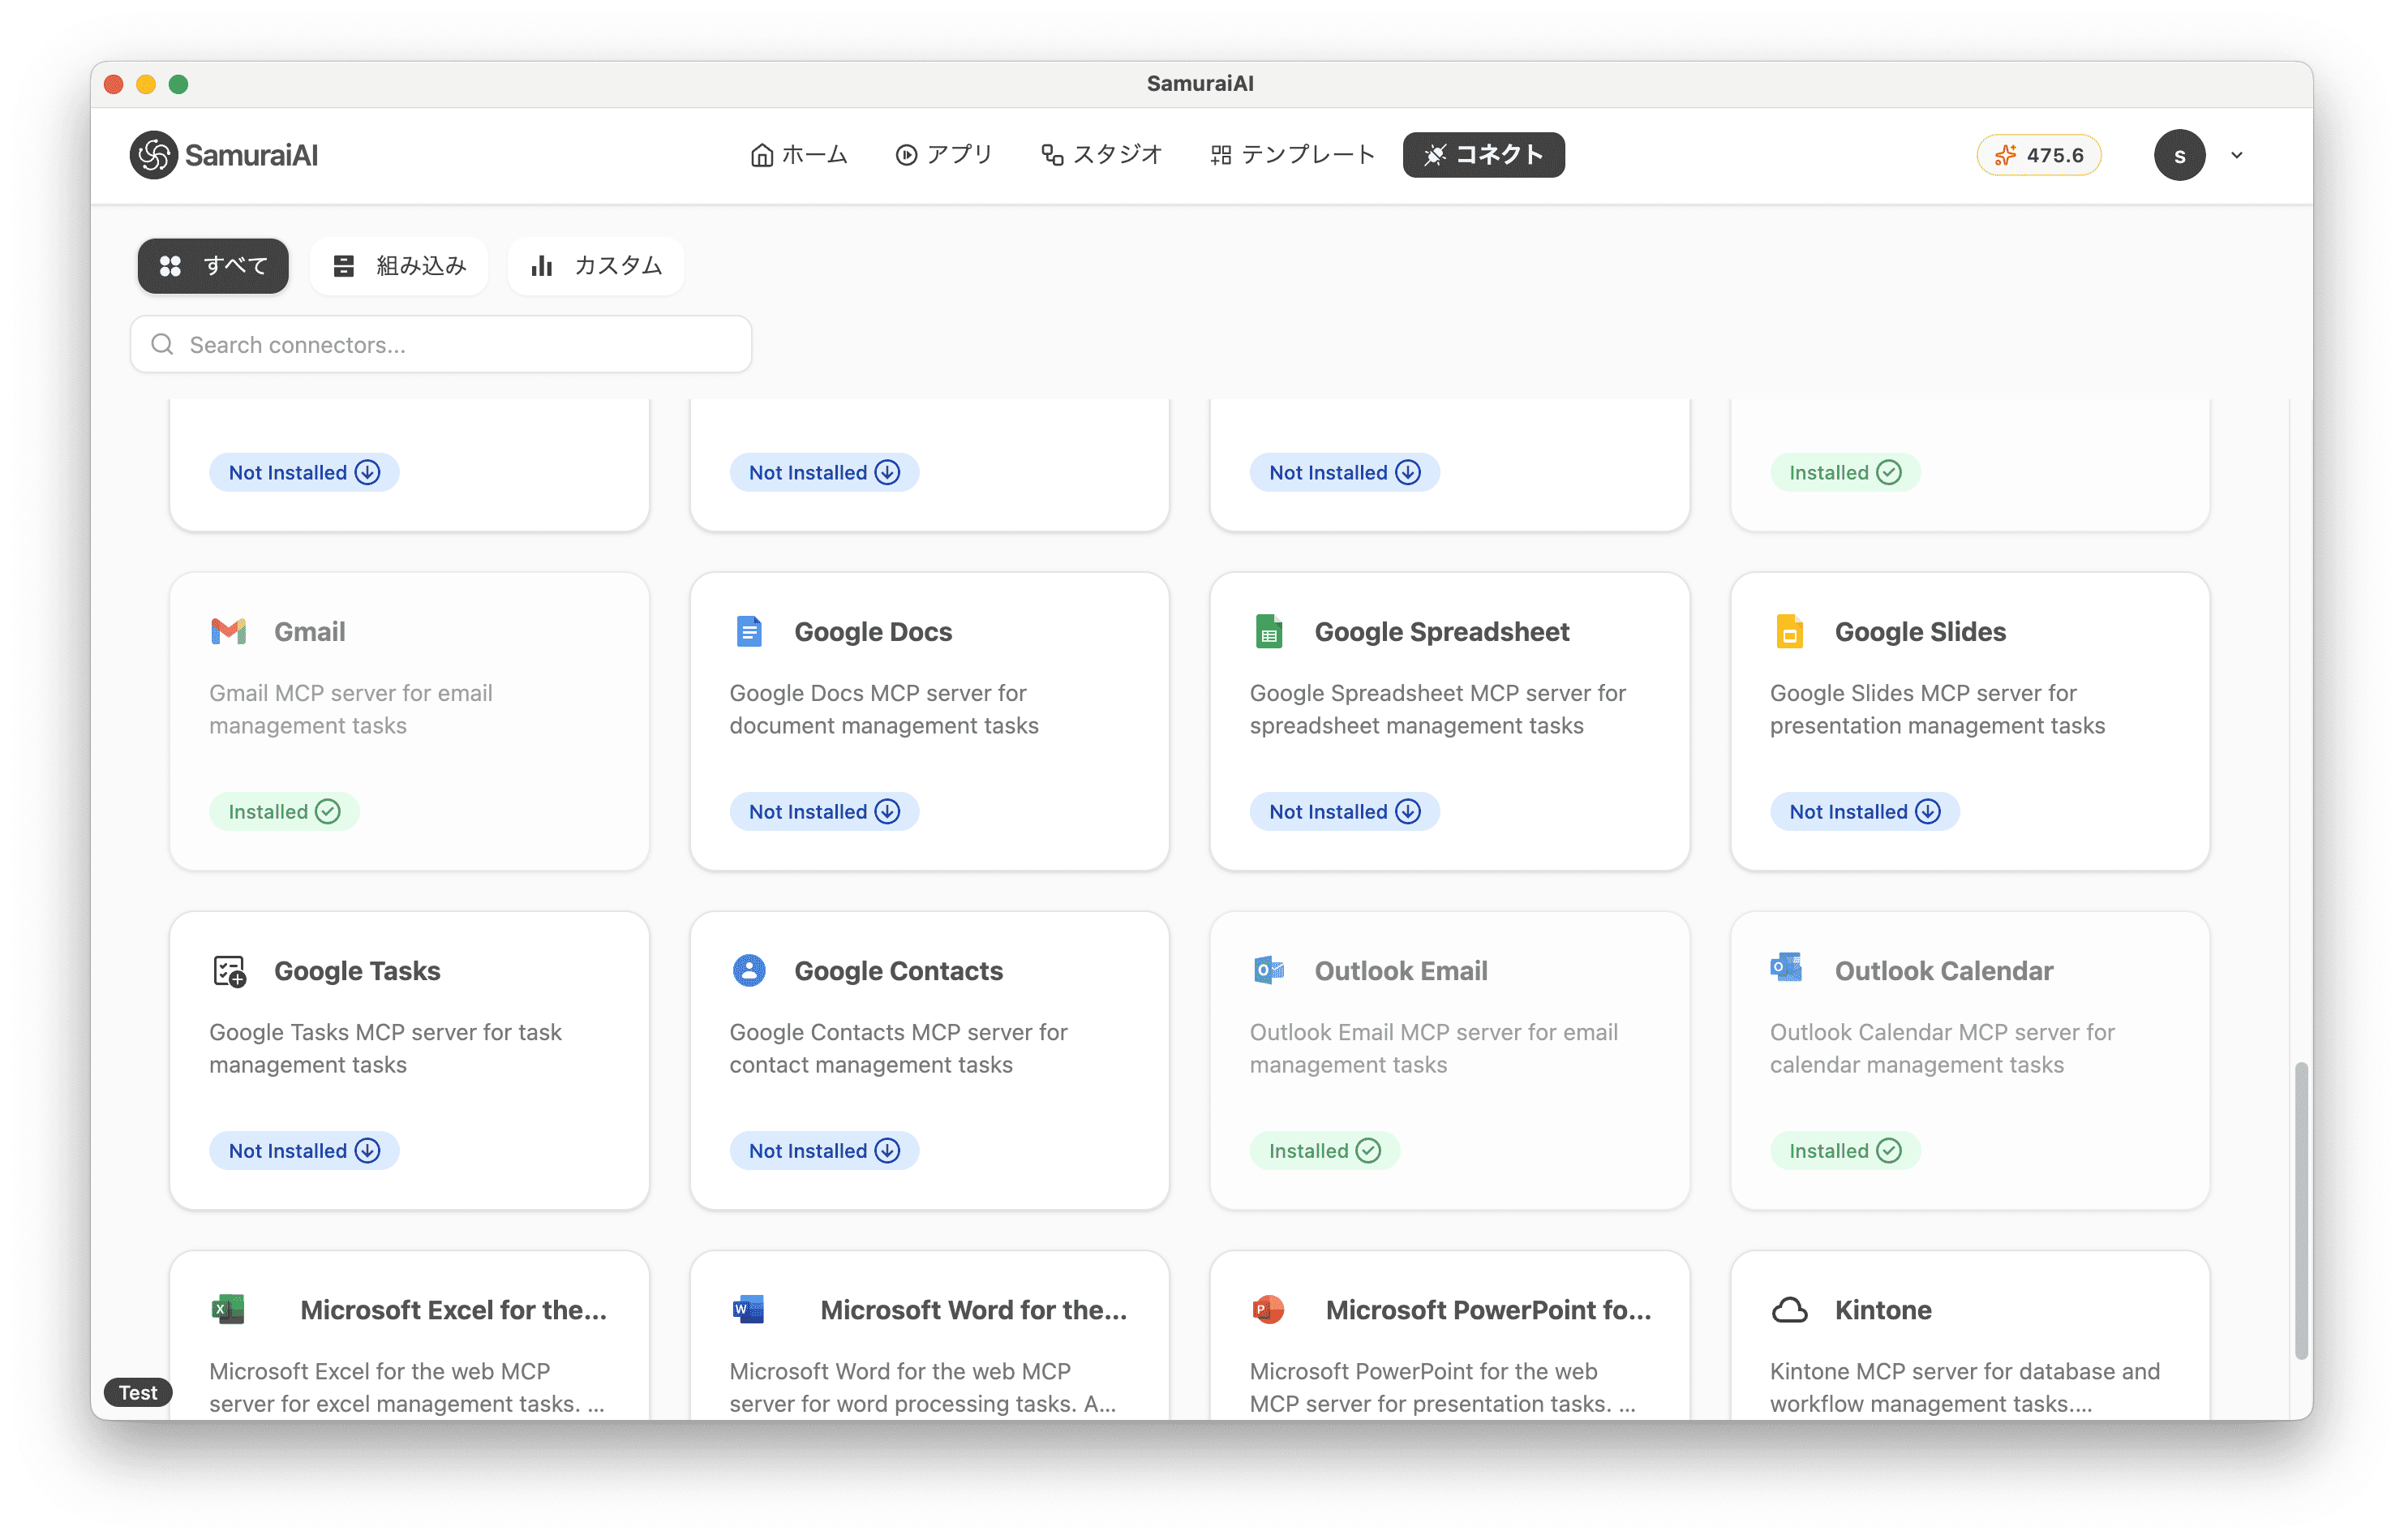Open the user avatar menu
Screen dimensions: 2404x1540
click(x=2179, y=155)
